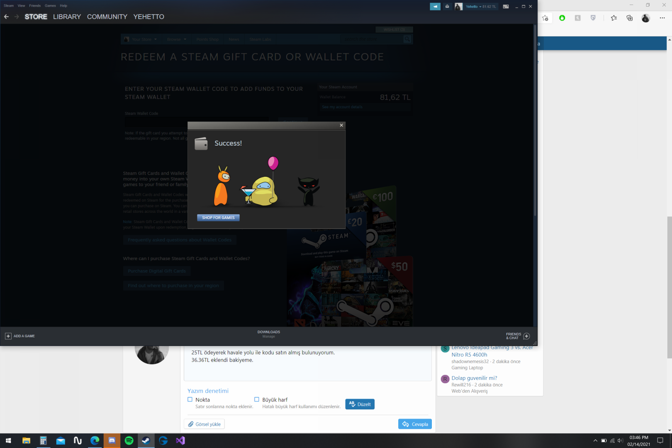
Task: Click the browser page vertical scrollbar
Action: click(669, 287)
